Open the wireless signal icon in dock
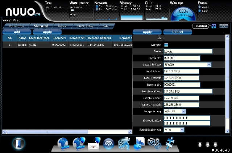Viewport: 232px width, 153px height. [109, 144]
